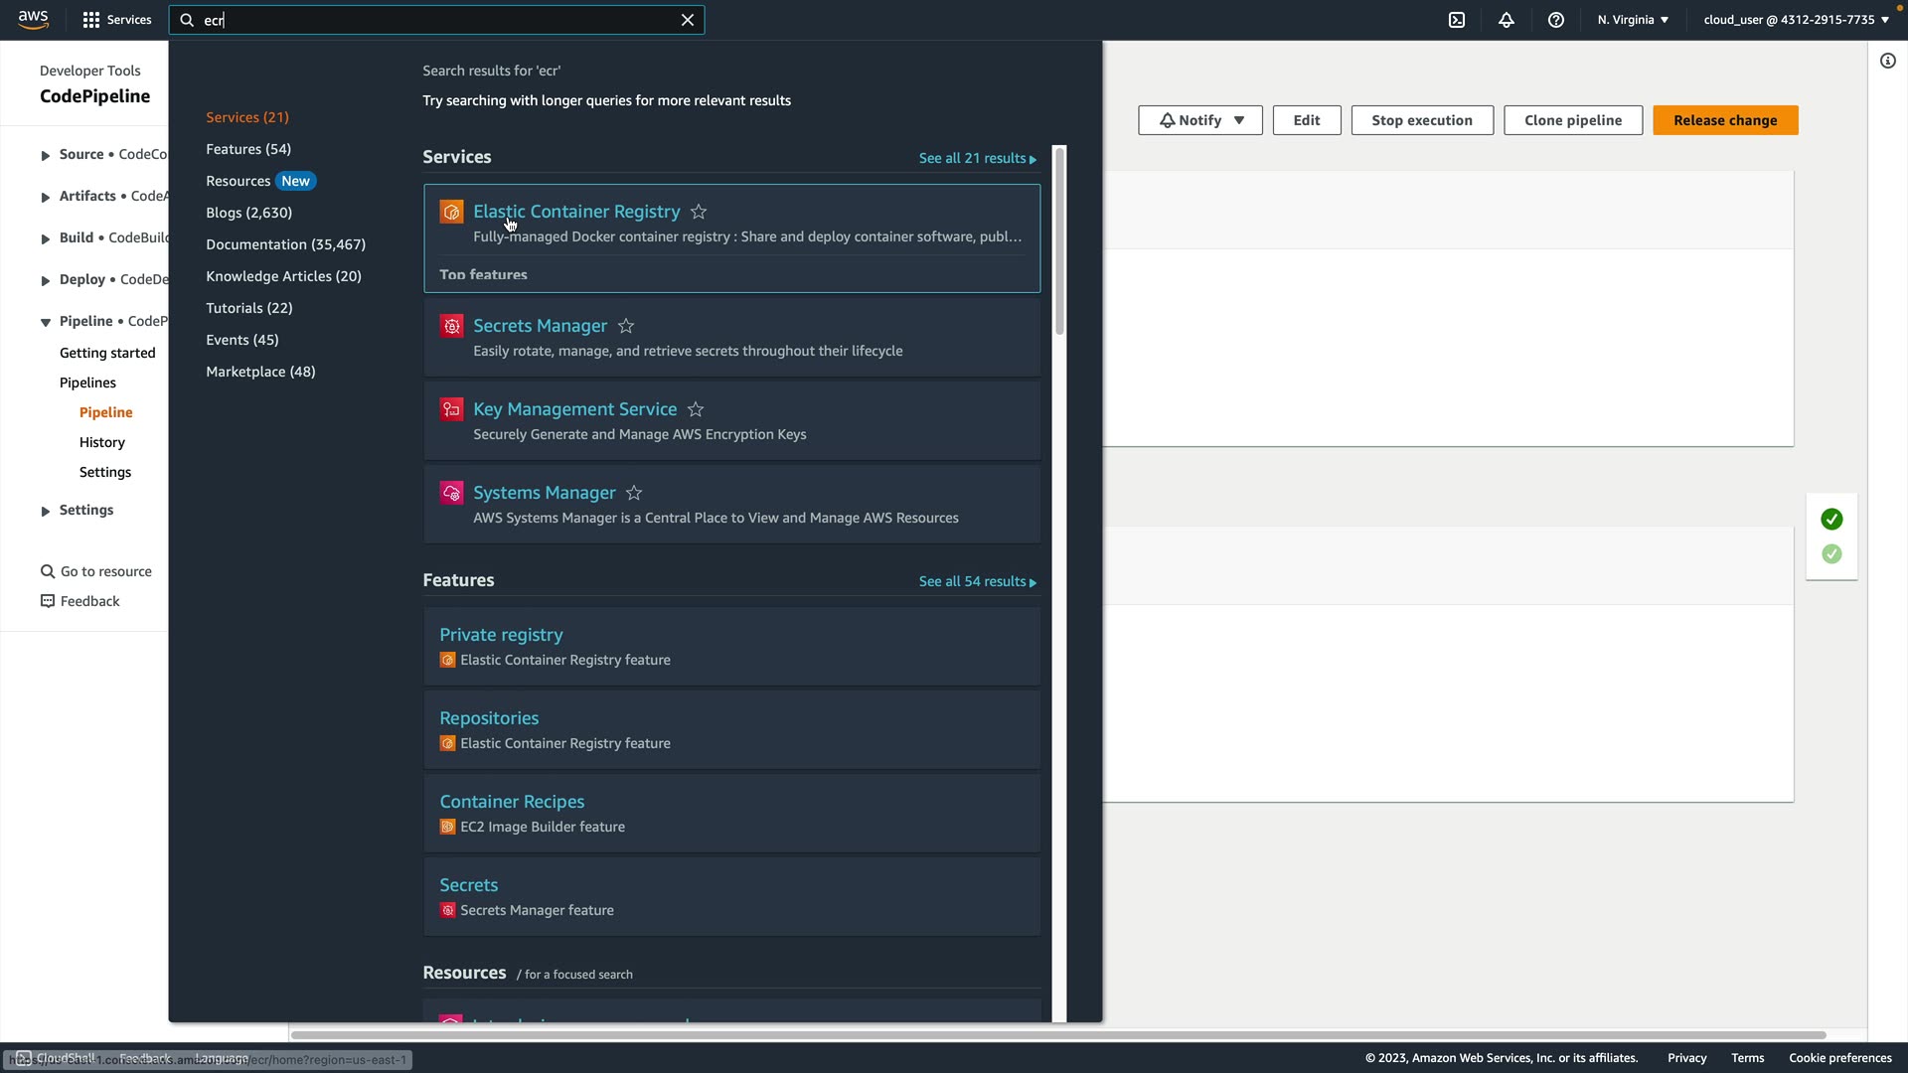Click the AWS logo home icon
Image resolution: width=1908 pixels, height=1073 pixels.
[33, 20]
